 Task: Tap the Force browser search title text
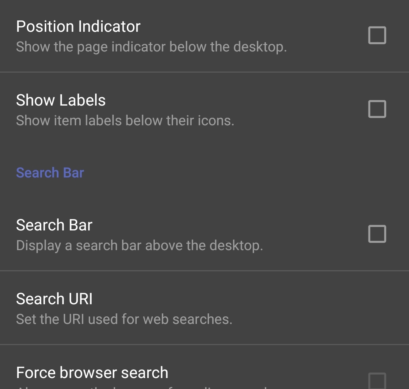[92, 372]
